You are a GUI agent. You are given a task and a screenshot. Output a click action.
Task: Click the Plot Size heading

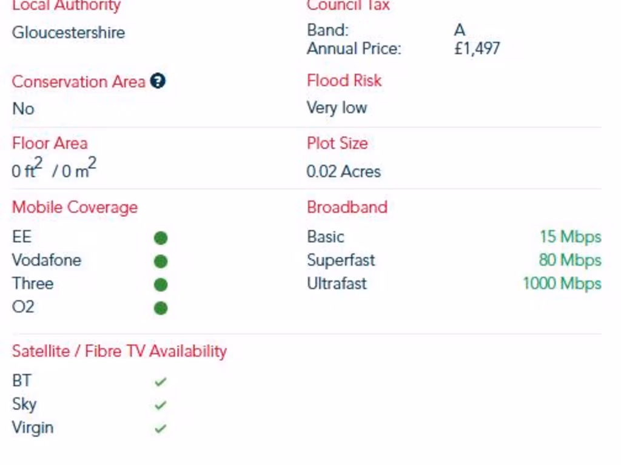coord(337,143)
